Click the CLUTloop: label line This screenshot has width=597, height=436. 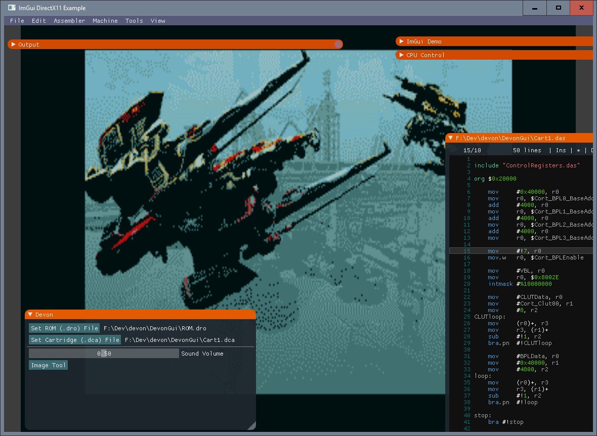point(490,317)
